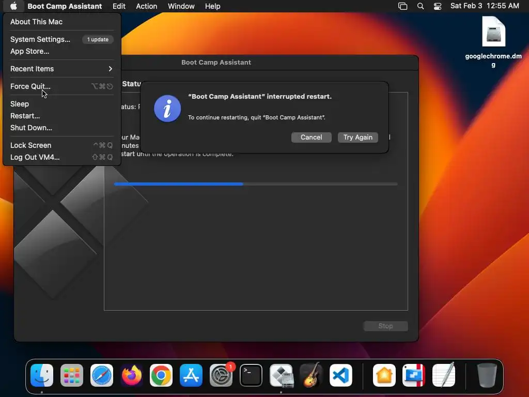Open Terminal from the Dock

(251, 375)
